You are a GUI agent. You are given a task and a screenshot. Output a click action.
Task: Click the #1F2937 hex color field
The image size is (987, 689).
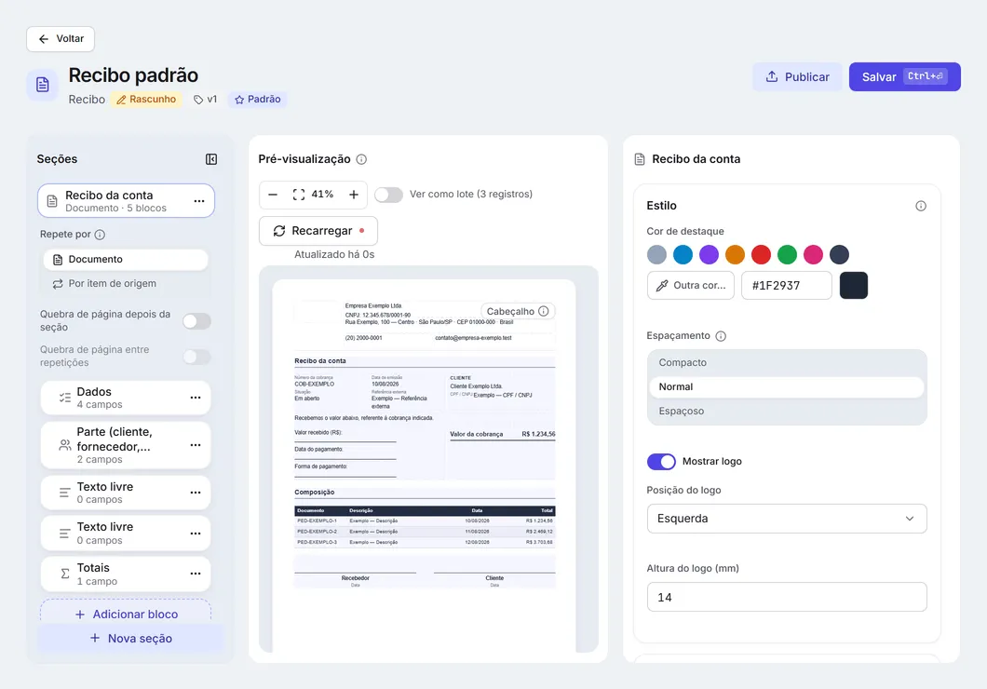click(786, 286)
